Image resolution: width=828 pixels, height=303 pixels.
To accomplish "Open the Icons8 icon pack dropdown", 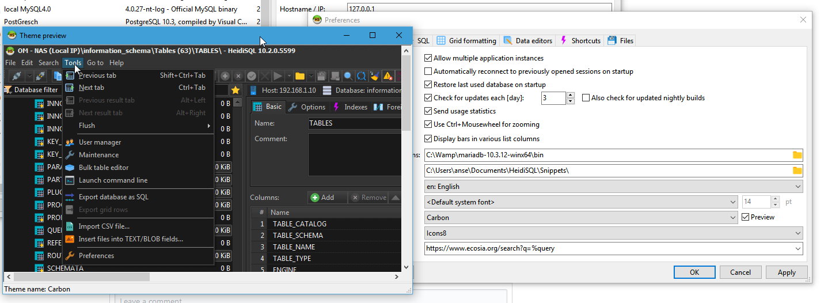I will coord(613,233).
